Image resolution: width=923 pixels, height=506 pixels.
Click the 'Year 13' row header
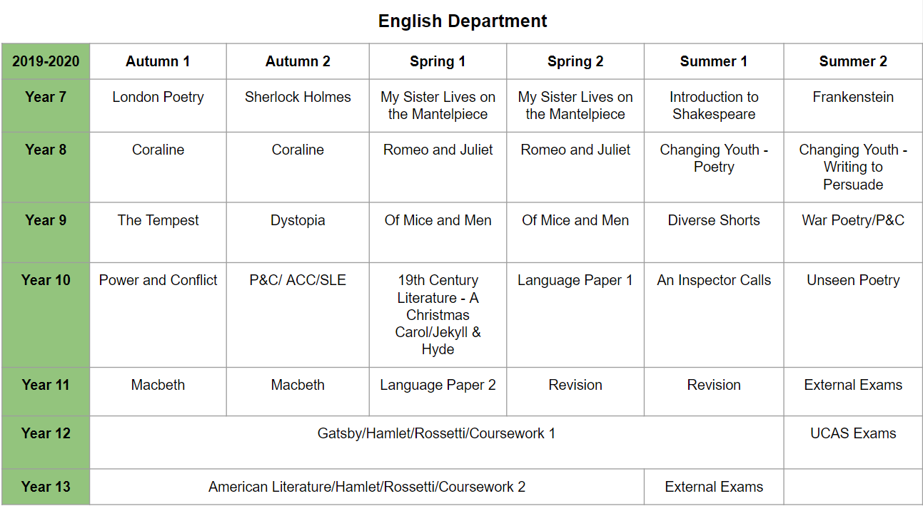tap(46, 487)
